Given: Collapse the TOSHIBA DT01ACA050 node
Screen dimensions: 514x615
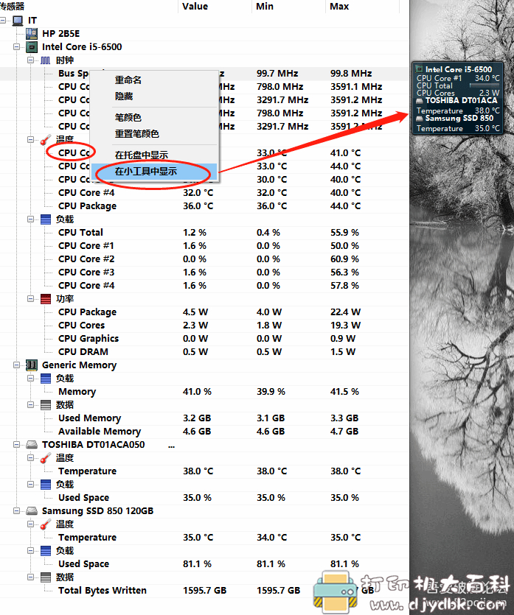Looking at the screenshot, I should [x=16, y=445].
